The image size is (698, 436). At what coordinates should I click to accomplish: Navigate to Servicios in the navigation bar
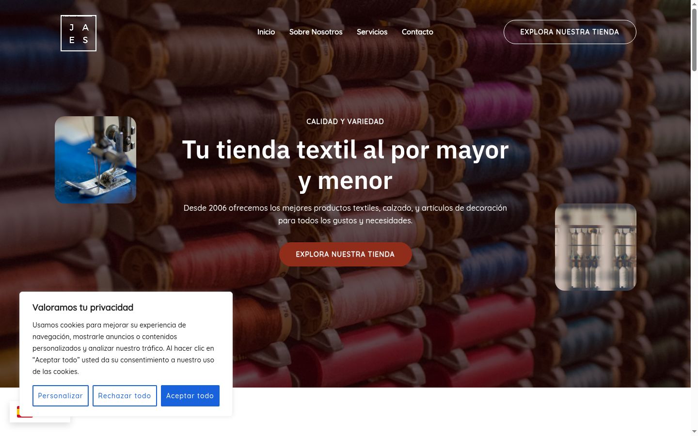[x=372, y=32]
